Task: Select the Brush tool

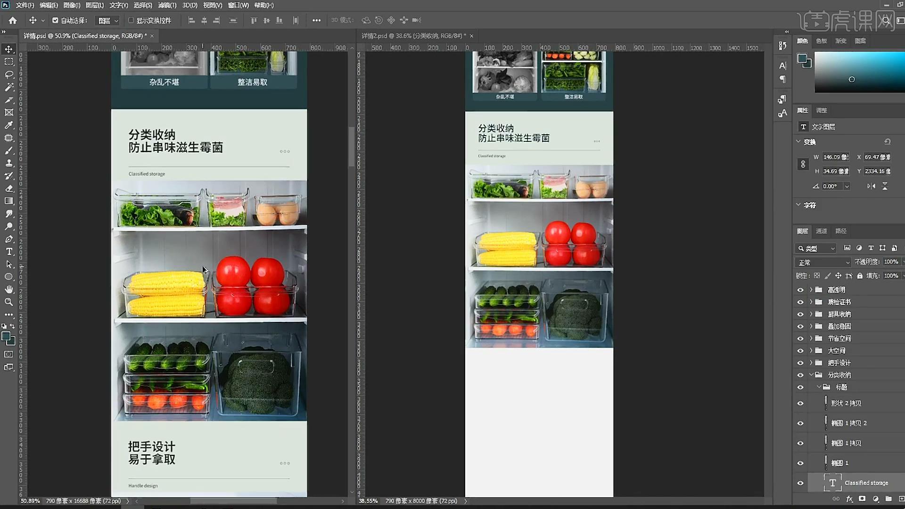Action: point(9,150)
